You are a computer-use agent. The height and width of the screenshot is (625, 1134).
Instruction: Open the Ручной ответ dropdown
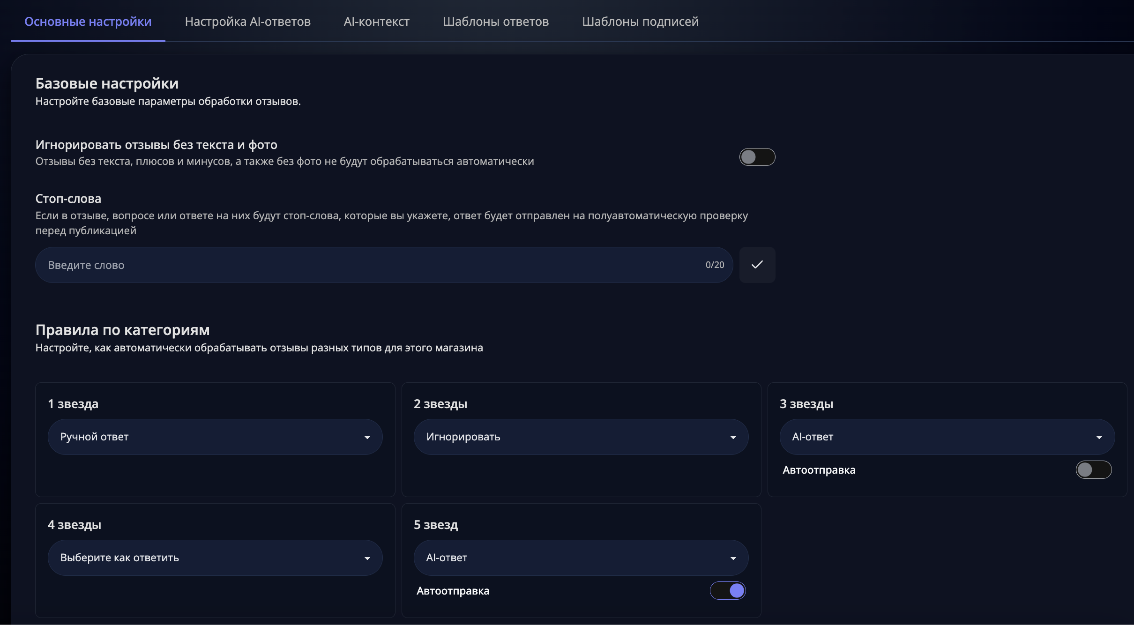pyautogui.click(x=206, y=437)
